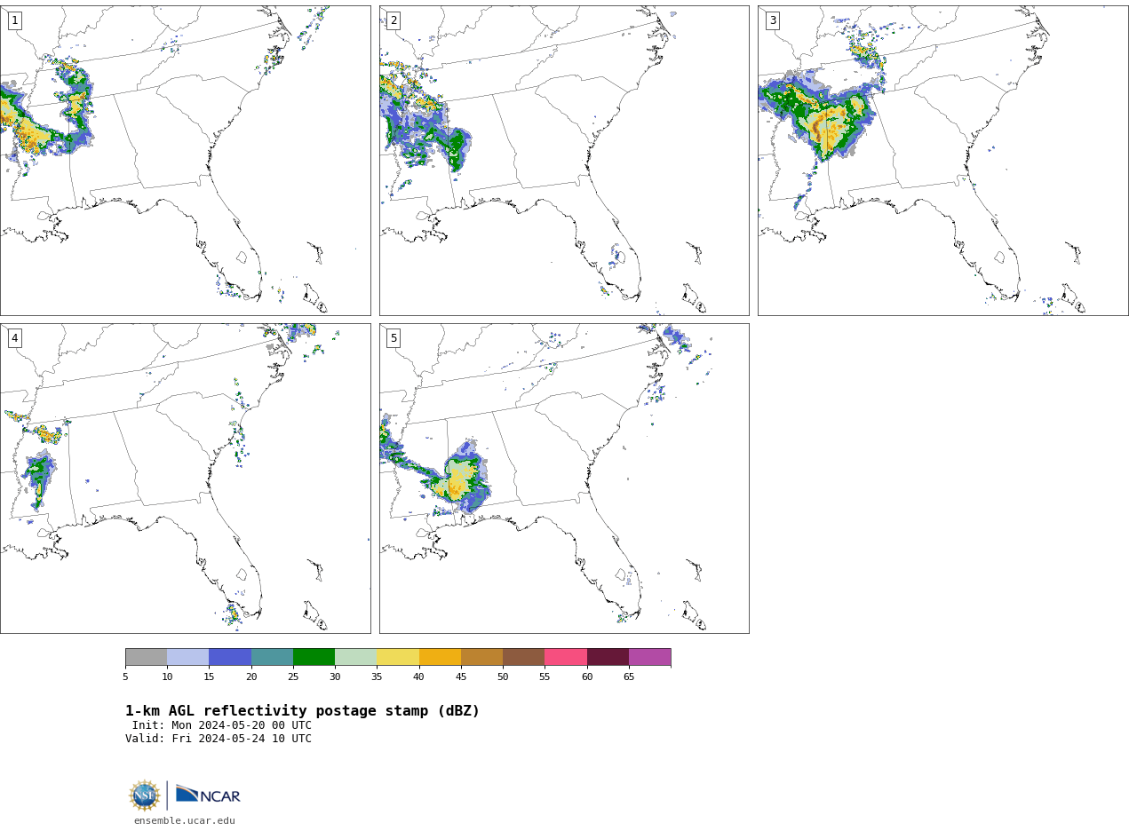
Task: Click the orange 40-45 dBZ swatch
Action: (x=440, y=657)
